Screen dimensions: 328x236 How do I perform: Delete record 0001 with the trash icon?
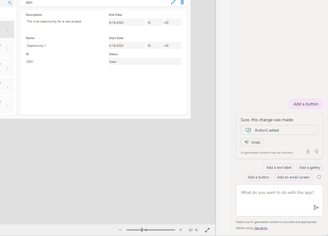click(x=182, y=2)
